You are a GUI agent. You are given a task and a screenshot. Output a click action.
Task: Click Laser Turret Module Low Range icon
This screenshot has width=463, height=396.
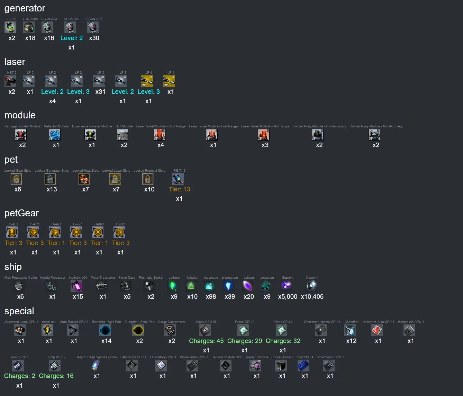[212, 135]
